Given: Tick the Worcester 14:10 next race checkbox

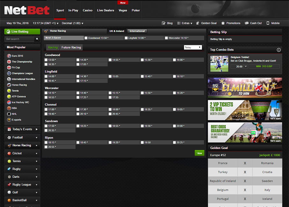Looking at the screenshot, I should coord(166,38).
